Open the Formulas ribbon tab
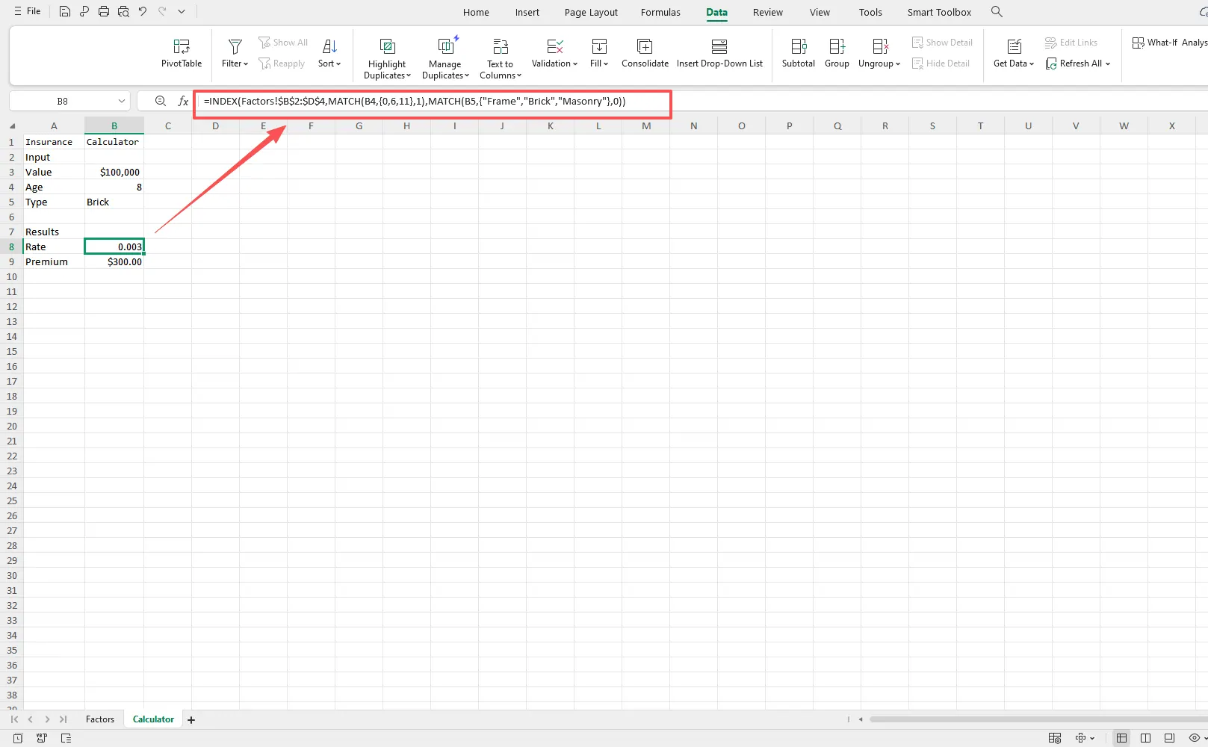 pyautogui.click(x=660, y=12)
